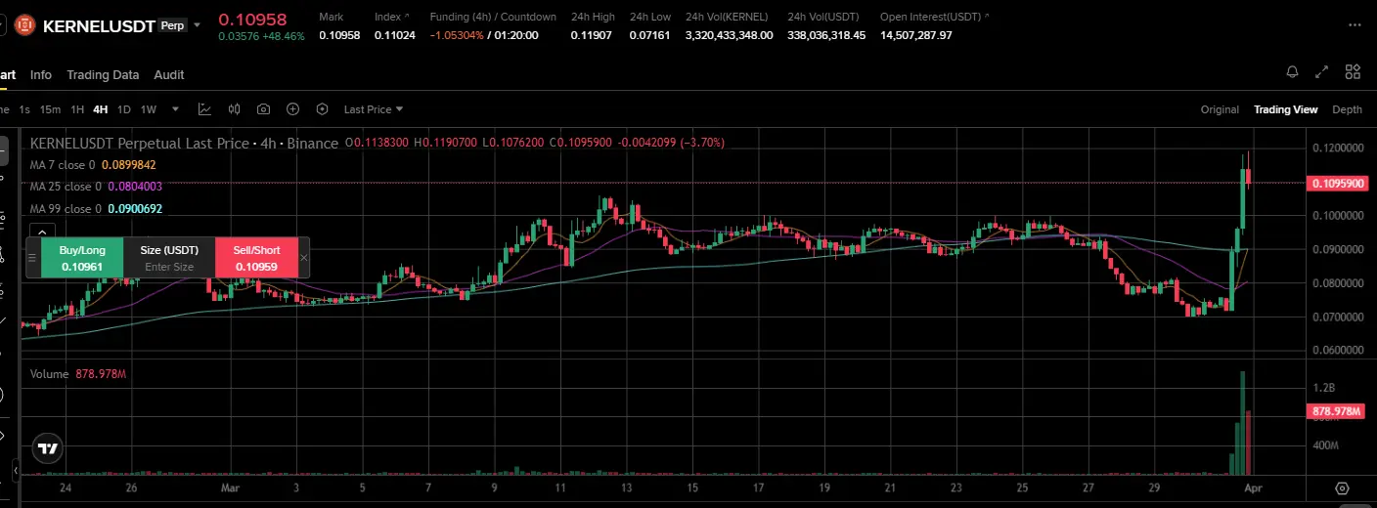
Task: Set interval to 1H
Action: (x=77, y=109)
